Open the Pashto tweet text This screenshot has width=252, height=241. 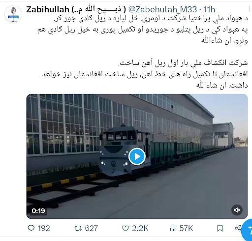(x=142, y=30)
